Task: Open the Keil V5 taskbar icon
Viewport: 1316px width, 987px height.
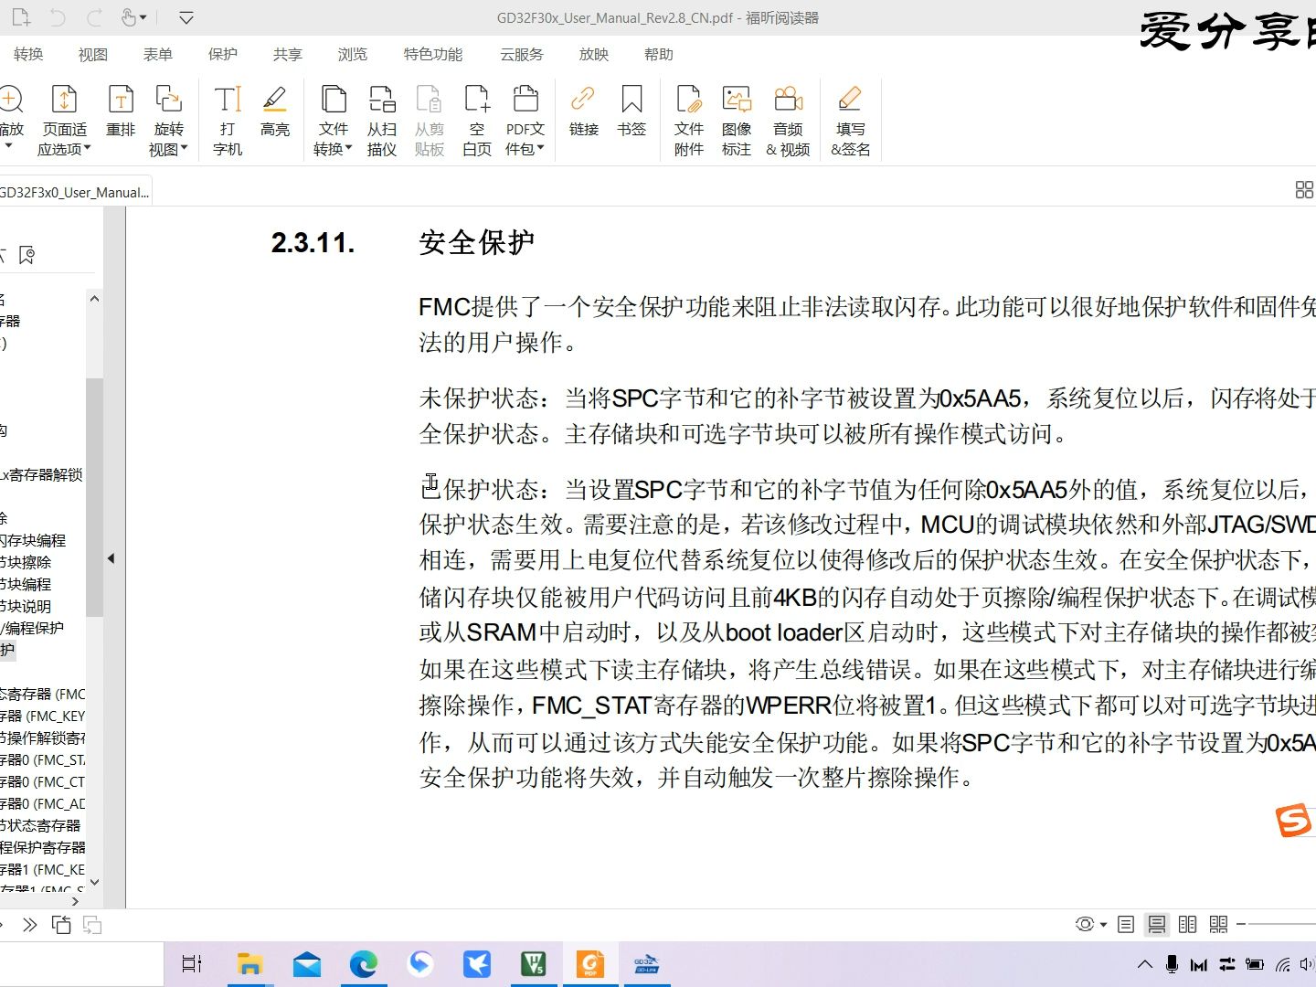Action: point(534,964)
